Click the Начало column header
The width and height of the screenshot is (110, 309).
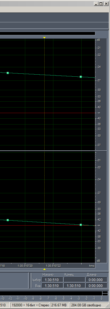click(48, 275)
